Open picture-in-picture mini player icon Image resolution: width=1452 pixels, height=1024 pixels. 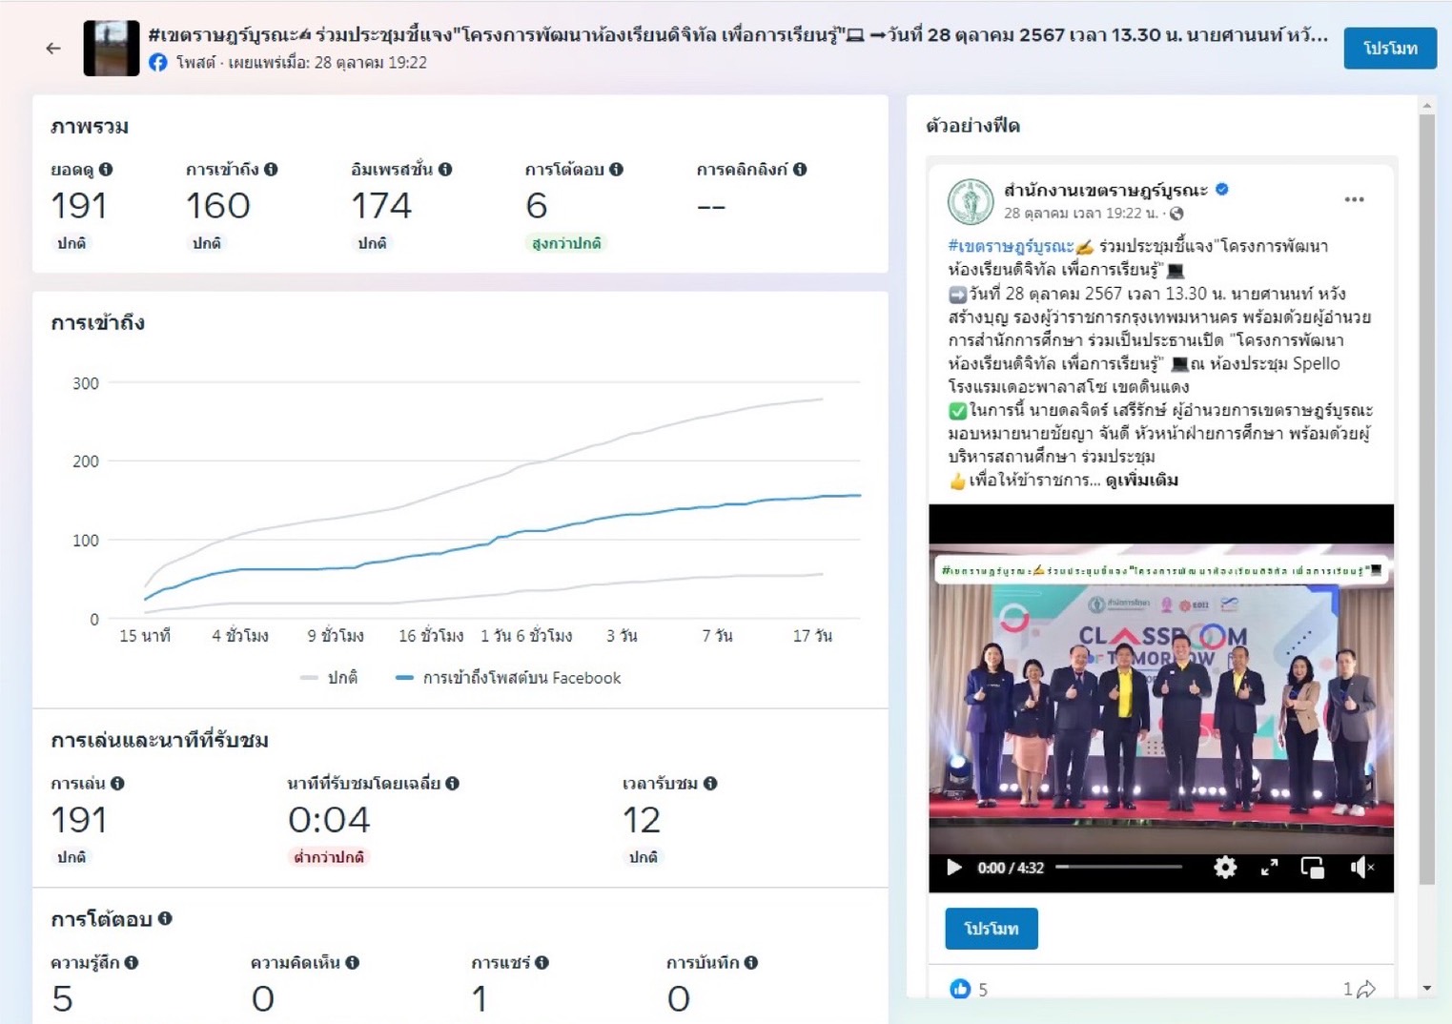pos(1313,867)
